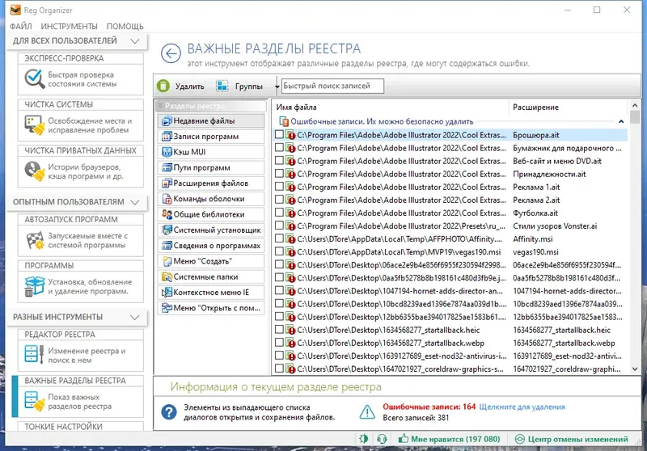Viewport: 647px width, 451px height.
Task: Click the Контекстное меню IE icon
Action: click(167, 293)
